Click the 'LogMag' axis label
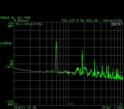Screen dimensions: 124x109 6,43
